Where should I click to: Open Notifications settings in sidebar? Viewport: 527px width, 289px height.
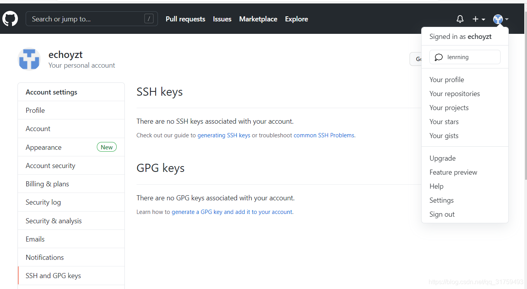pyautogui.click(x=71, y=257)
